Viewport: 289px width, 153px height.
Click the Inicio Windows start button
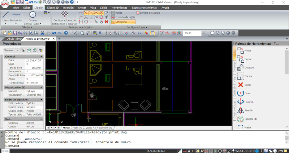point(5,151)
